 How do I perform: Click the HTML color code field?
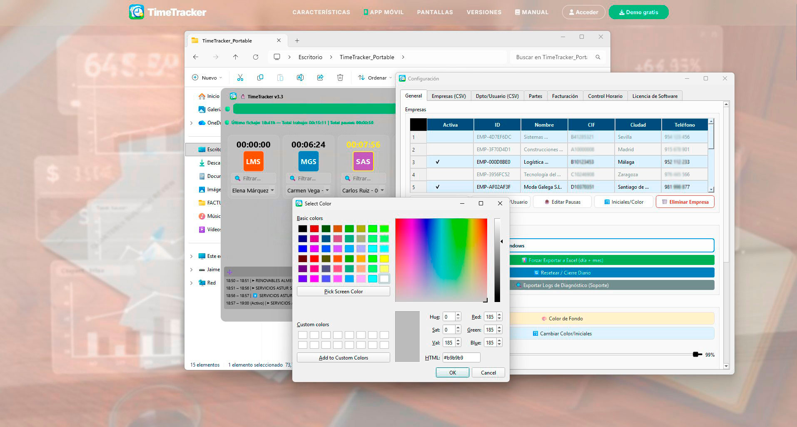(461, 357)
